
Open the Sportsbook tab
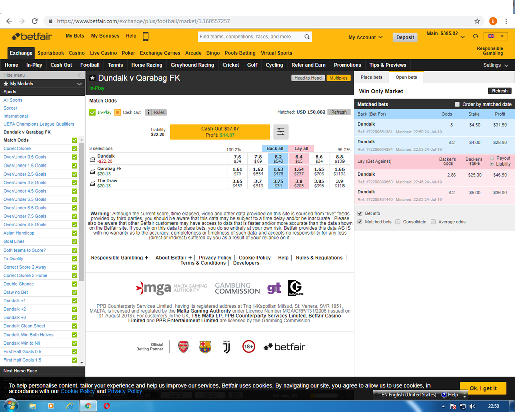click(x=51, y=53)
